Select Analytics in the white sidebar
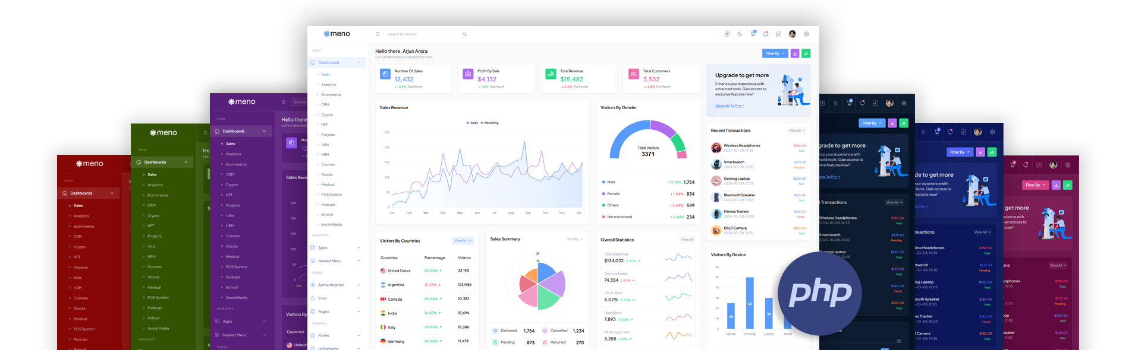The width and height of the screenshot is (1135, 350). pyautogui.click(x=329, y=85)
